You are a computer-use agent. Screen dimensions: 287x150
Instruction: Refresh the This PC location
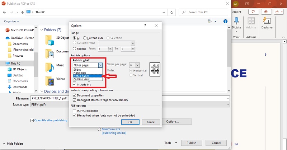click(x=172, y=12)
